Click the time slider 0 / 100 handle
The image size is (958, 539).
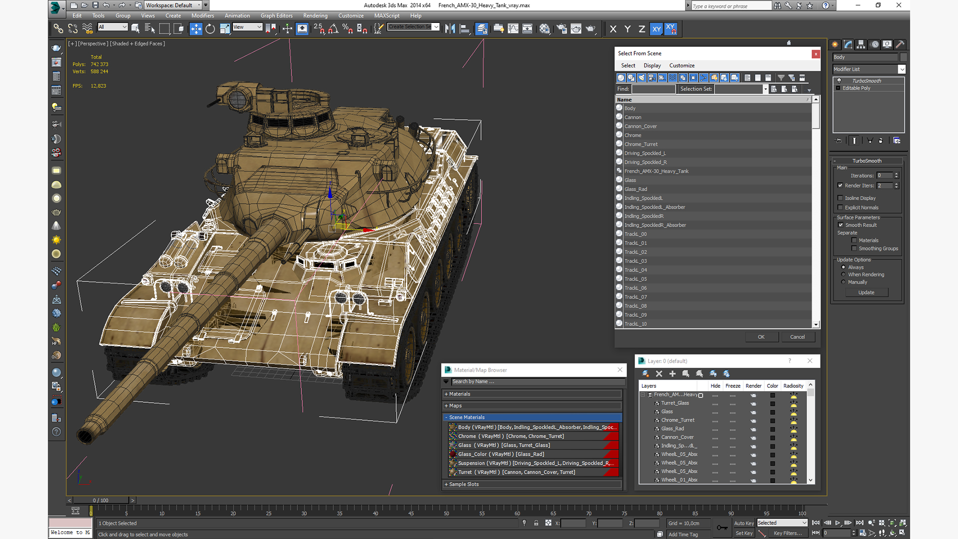[x=100, y=501]
